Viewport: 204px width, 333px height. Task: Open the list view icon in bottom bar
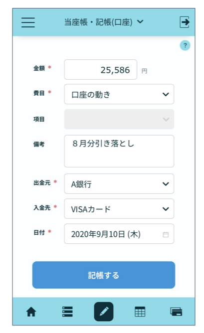[67, 312]
